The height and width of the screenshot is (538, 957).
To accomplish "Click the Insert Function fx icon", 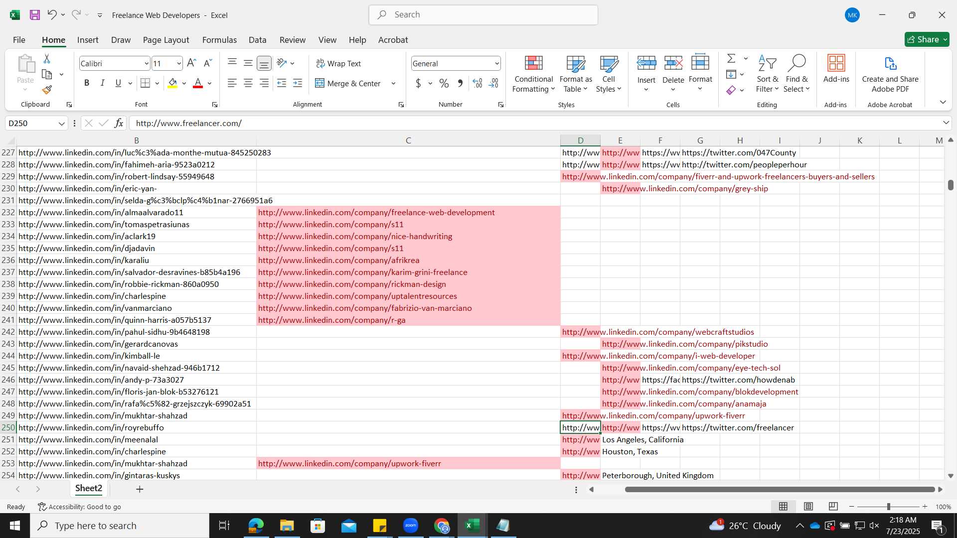I will point(119,123).
